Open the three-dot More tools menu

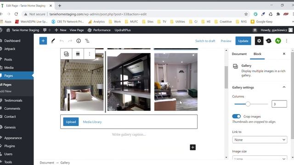(287, 41)
